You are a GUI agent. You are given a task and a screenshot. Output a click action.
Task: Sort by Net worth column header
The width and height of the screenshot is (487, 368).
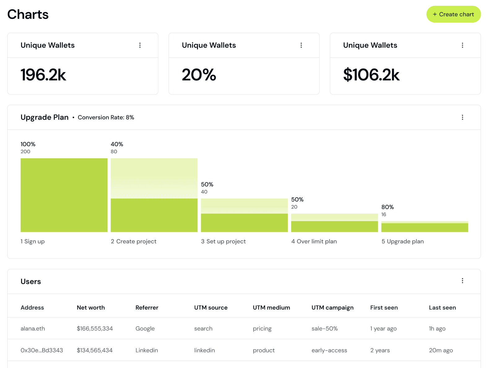[91, 308]
